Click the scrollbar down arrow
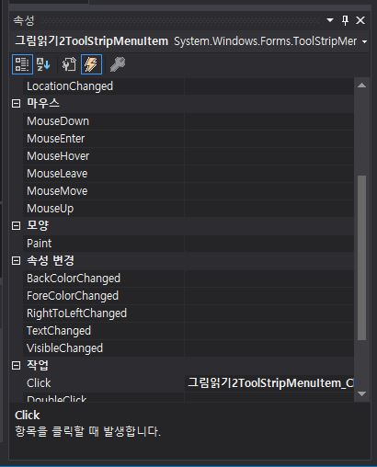Screen dimensions: 377x467 coord(361,393)
